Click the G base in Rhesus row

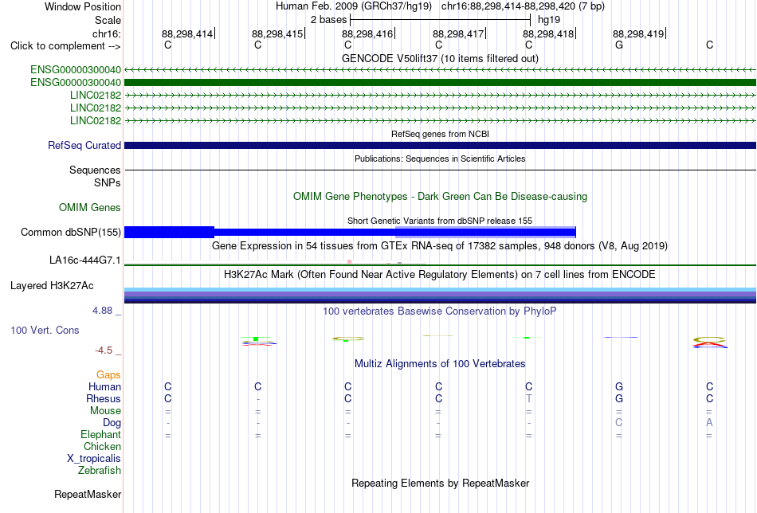[619, 398]
